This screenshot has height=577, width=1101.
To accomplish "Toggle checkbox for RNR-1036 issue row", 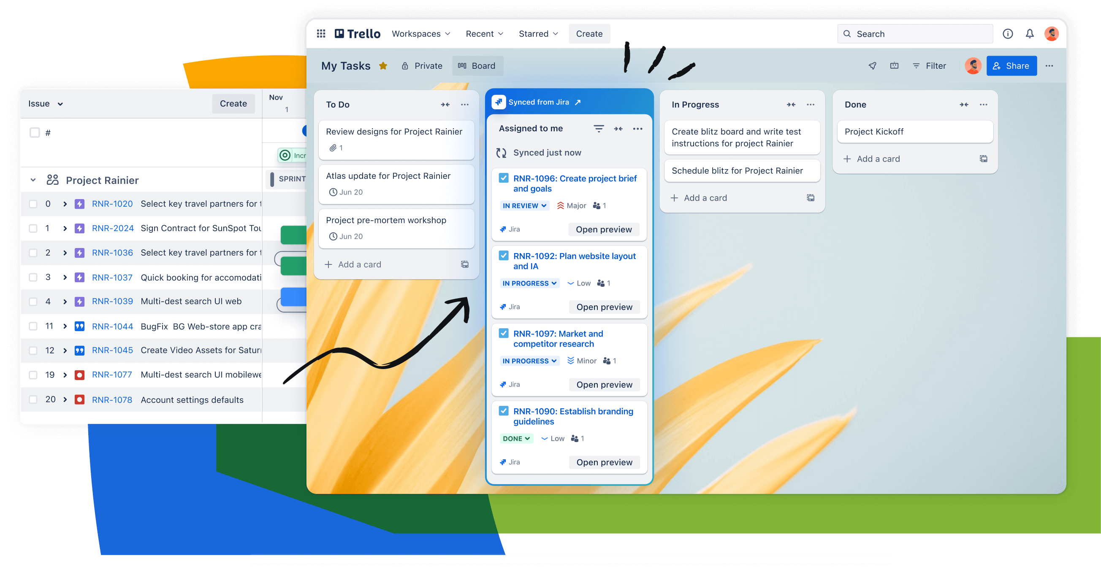I will [33, 253].
